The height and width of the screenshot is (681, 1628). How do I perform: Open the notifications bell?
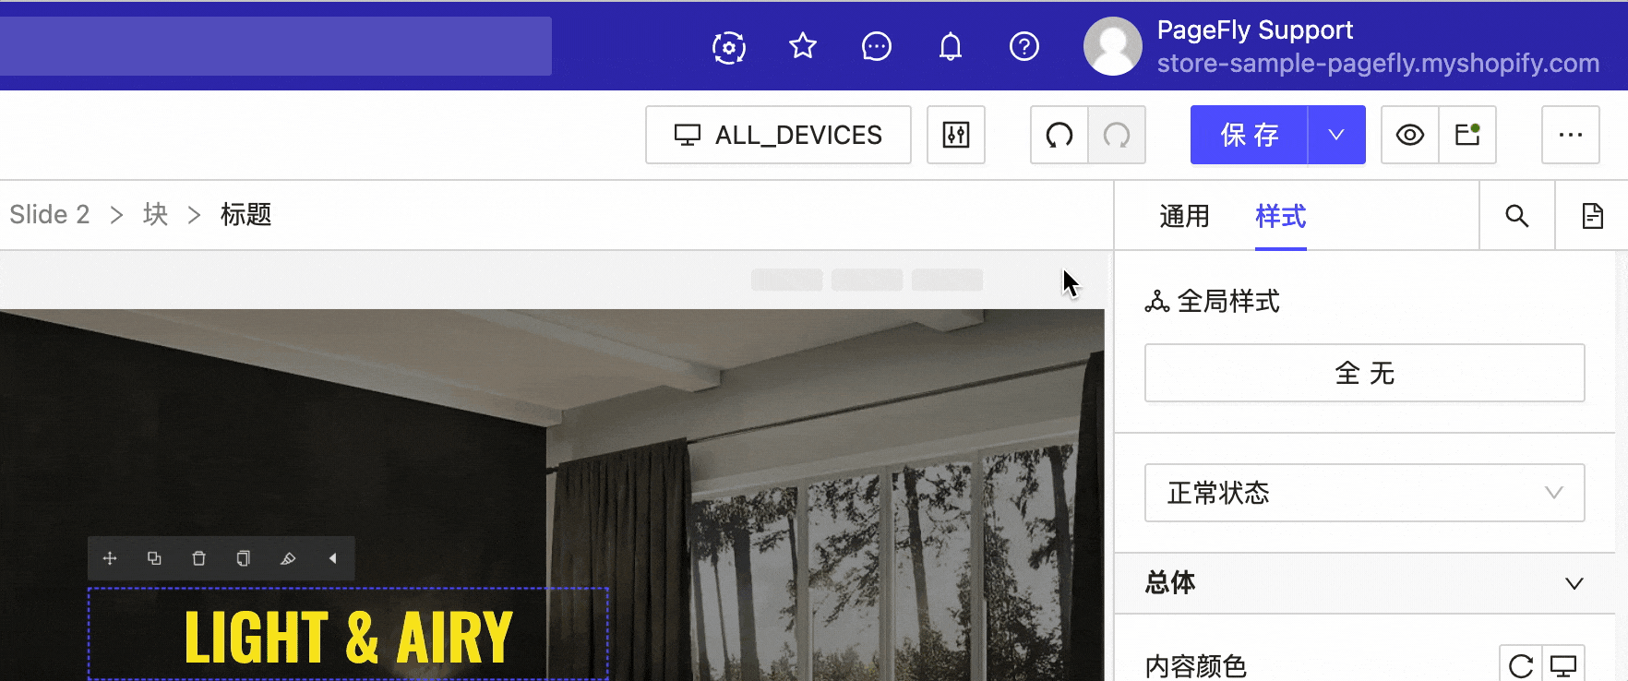pos(951,46)
